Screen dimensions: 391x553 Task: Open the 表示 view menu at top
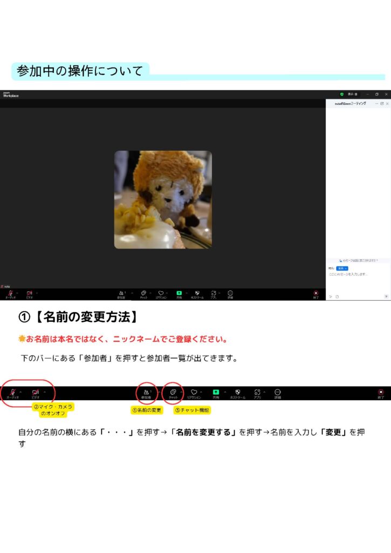click(x=352, y=94)
